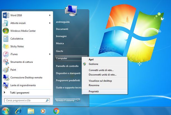Click the Strumento di cattura scissors icon
The height and width of the screenshot is (115, 171).
point(6,62)
